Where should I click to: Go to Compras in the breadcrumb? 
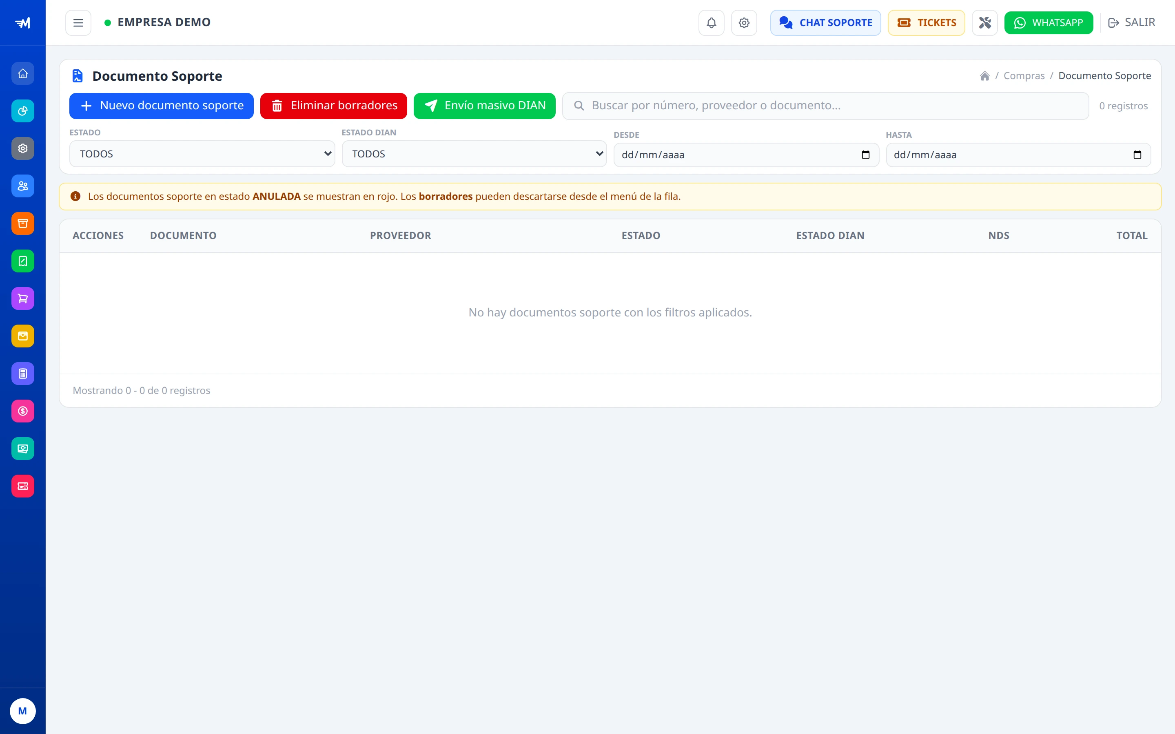[x=1024, y=76]
